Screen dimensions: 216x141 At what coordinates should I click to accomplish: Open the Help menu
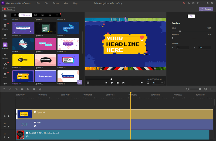[x=75, y=3]
